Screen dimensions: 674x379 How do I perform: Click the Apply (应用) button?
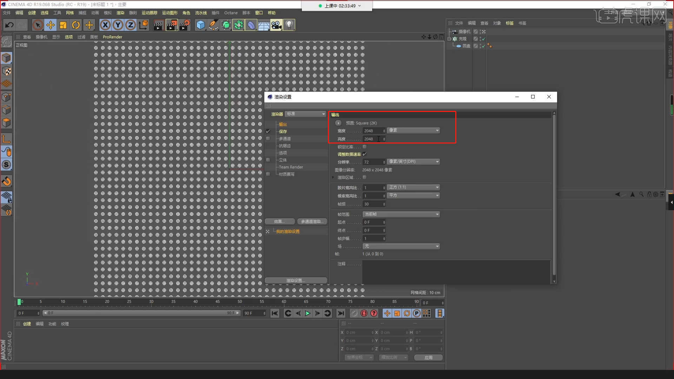tap(428, 358)
